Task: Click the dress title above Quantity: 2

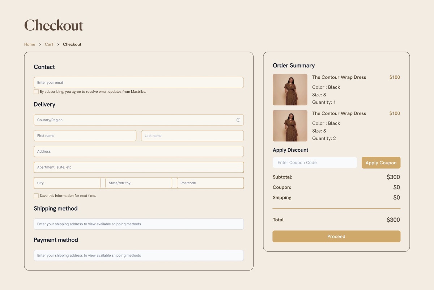Action: click(339, 113)
